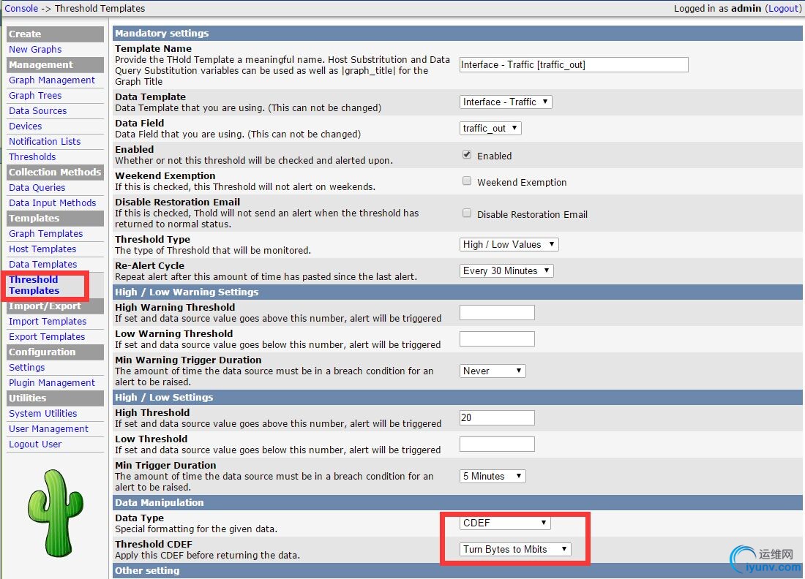Toggle the Enabled checkbox
This screenshot has height=579, width=805.
(467, 154)
